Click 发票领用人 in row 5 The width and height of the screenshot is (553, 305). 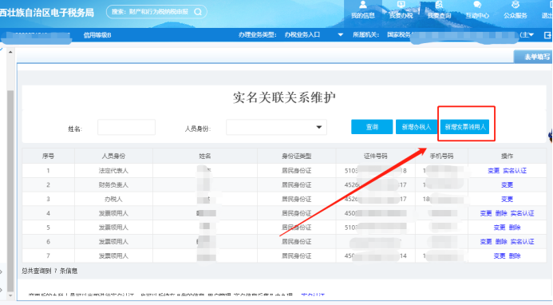(x=113, y=228)
